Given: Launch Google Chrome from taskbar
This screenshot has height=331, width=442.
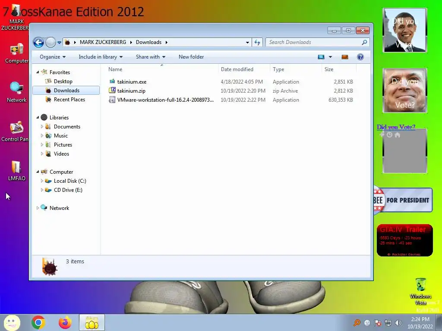Looking at the screenshot, I should [x=38, y=322].
